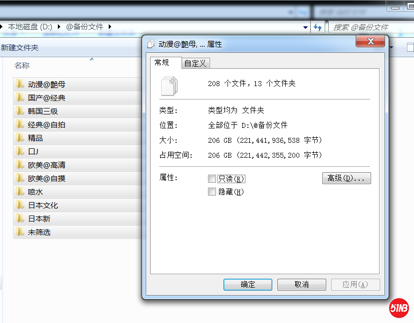Select the 精品 folder icon
414x323 pixels.
coord(20,138)
